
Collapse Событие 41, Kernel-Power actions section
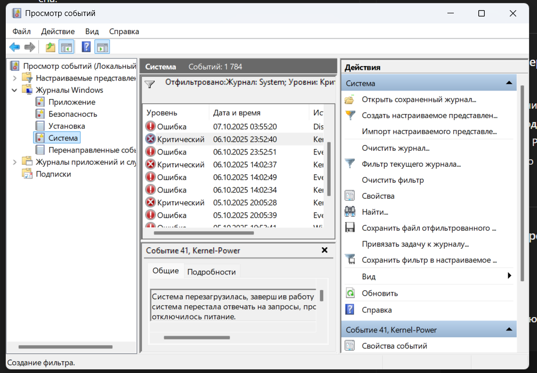[x=509, y=329]
